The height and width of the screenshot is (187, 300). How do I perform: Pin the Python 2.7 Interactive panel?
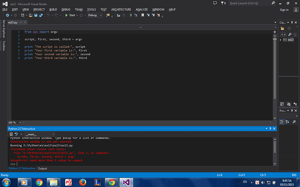coord(270,129)
